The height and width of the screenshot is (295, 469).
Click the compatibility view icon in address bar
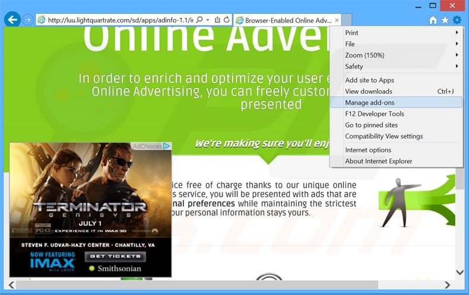pyautogui.click(x=217, y=20)
